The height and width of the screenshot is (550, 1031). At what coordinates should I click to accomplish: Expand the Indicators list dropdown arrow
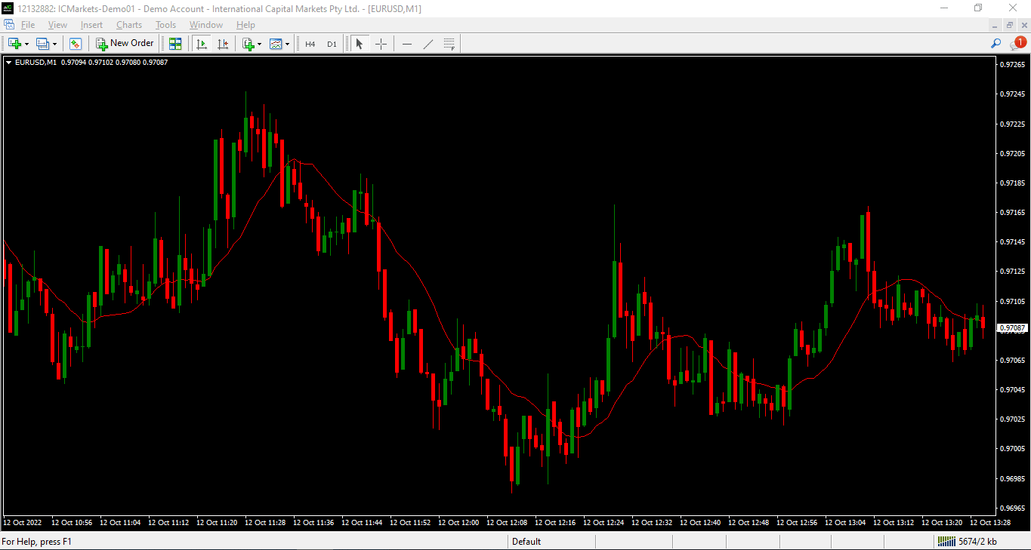tap(259, 45)
